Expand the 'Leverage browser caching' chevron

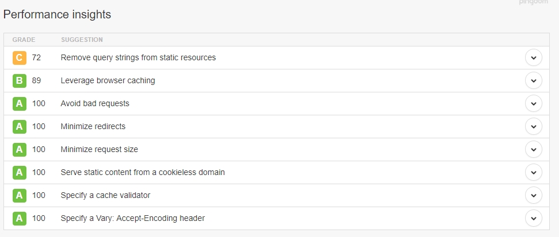[x=533, y=81]
